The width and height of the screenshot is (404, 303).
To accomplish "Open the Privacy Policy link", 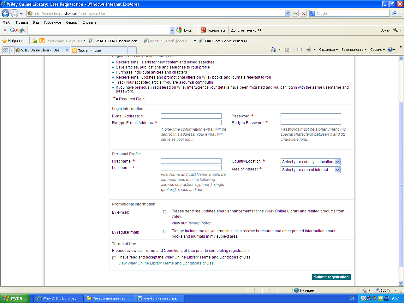I will coord(199,223).
